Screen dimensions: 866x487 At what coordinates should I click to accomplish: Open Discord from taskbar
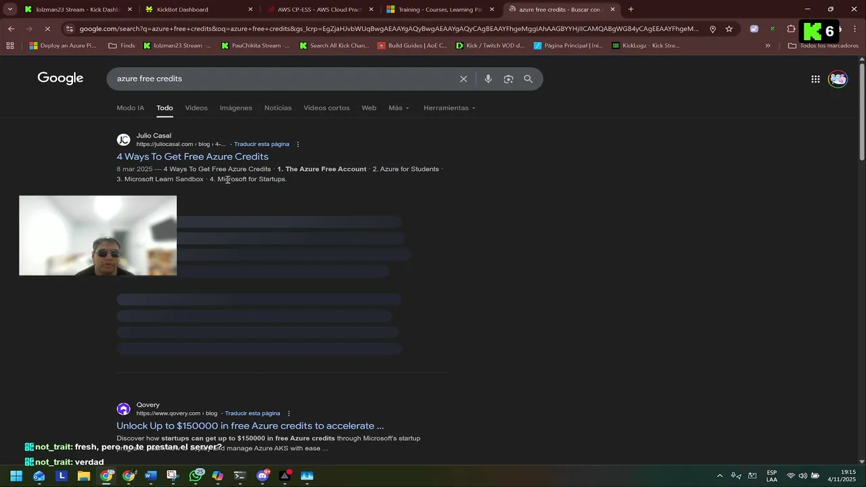[263, 476]
